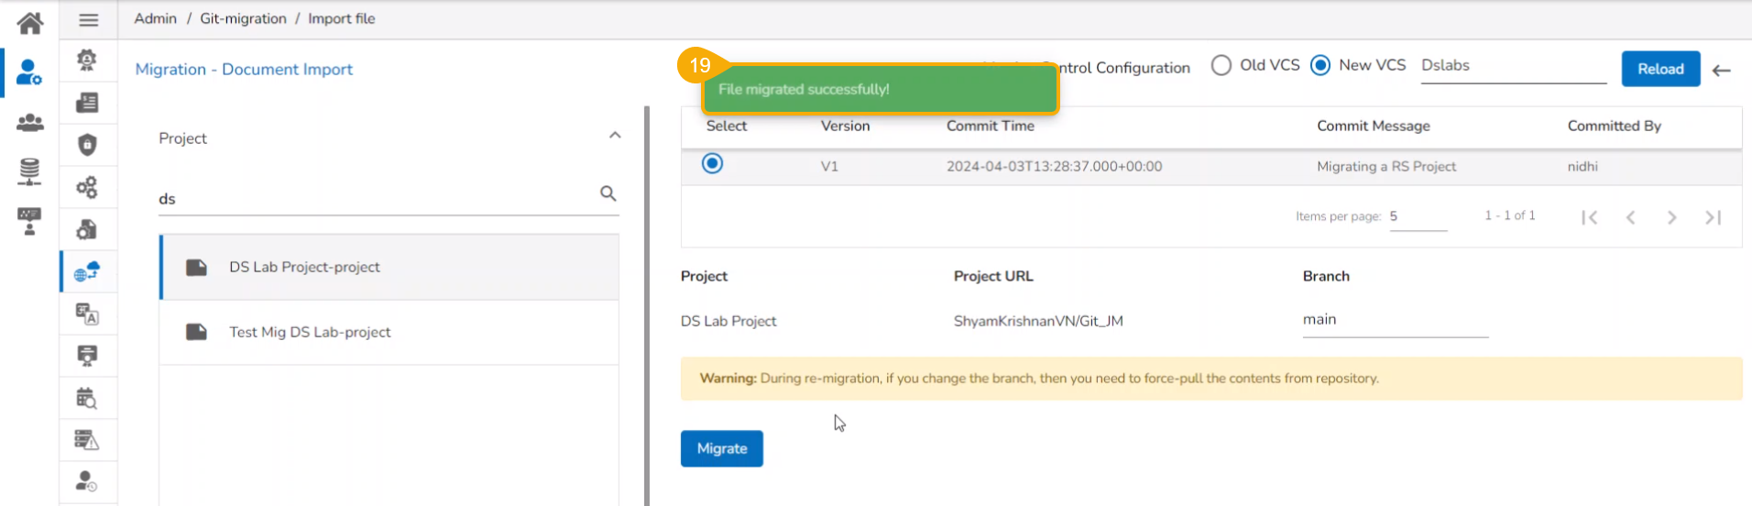Go to first page of versions
The image size is (1752, 506).
coord(1589,217)
